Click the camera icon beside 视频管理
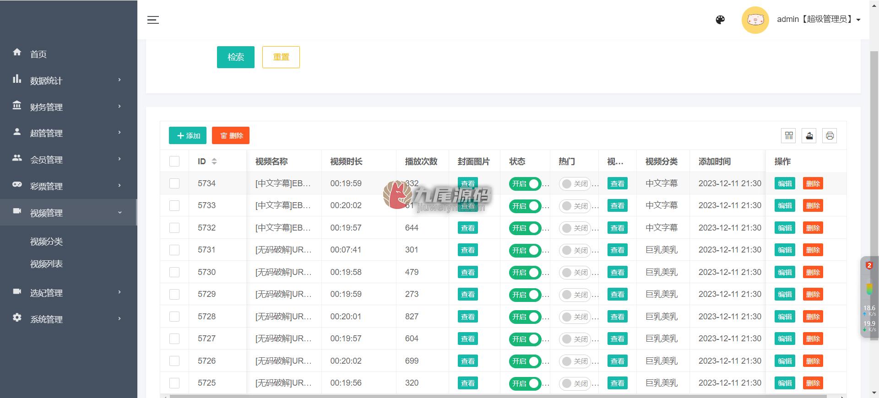This screenshot has height=398, width=879. pyautogui.click(x=17, y=211)
